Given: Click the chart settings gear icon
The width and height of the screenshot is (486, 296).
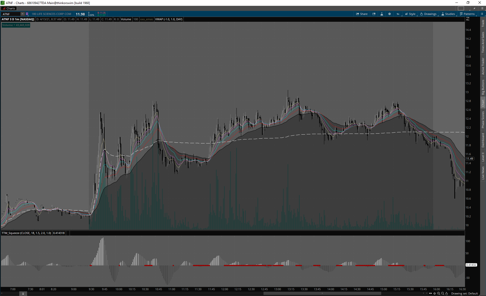Looking at the screenshot, I should [x=390, y=14].
